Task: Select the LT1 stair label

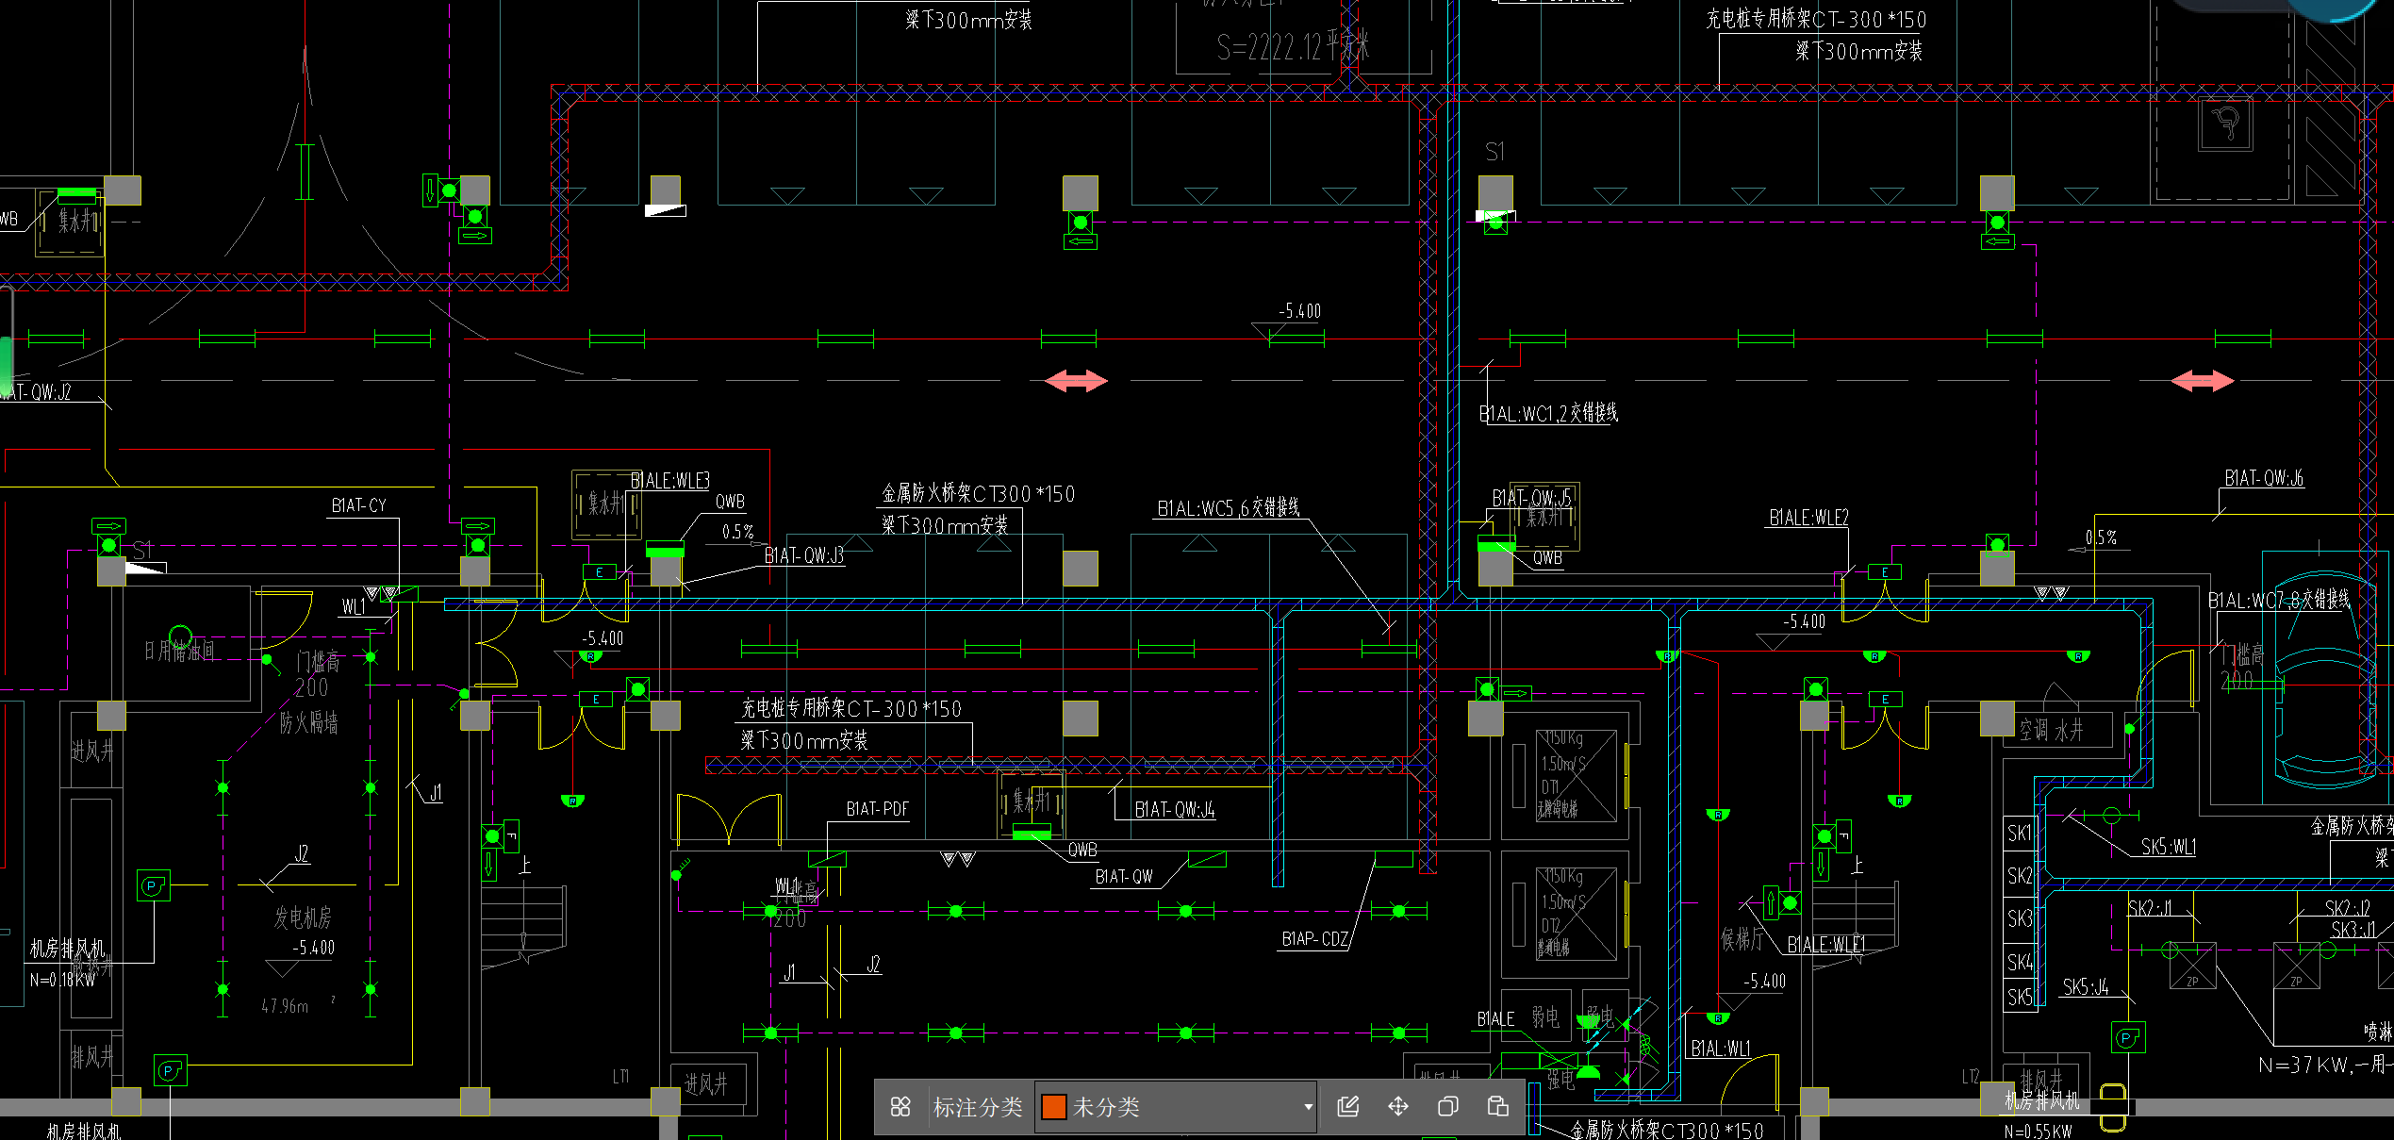Action: 620,1076
